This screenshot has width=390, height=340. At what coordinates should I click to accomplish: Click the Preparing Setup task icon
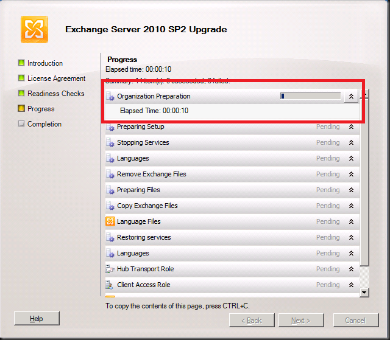pyautogui.click(x=110, y=127)
